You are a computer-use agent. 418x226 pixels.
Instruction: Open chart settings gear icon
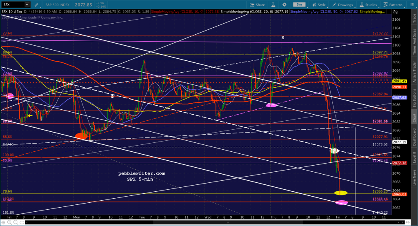click(x=285, y=5)
